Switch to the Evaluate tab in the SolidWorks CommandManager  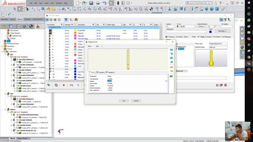point(27,19)
